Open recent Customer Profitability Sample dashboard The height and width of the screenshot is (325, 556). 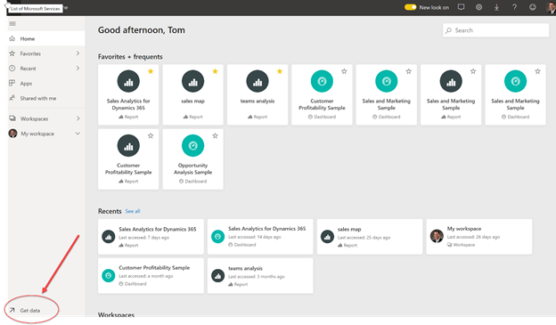pos(151,275)
